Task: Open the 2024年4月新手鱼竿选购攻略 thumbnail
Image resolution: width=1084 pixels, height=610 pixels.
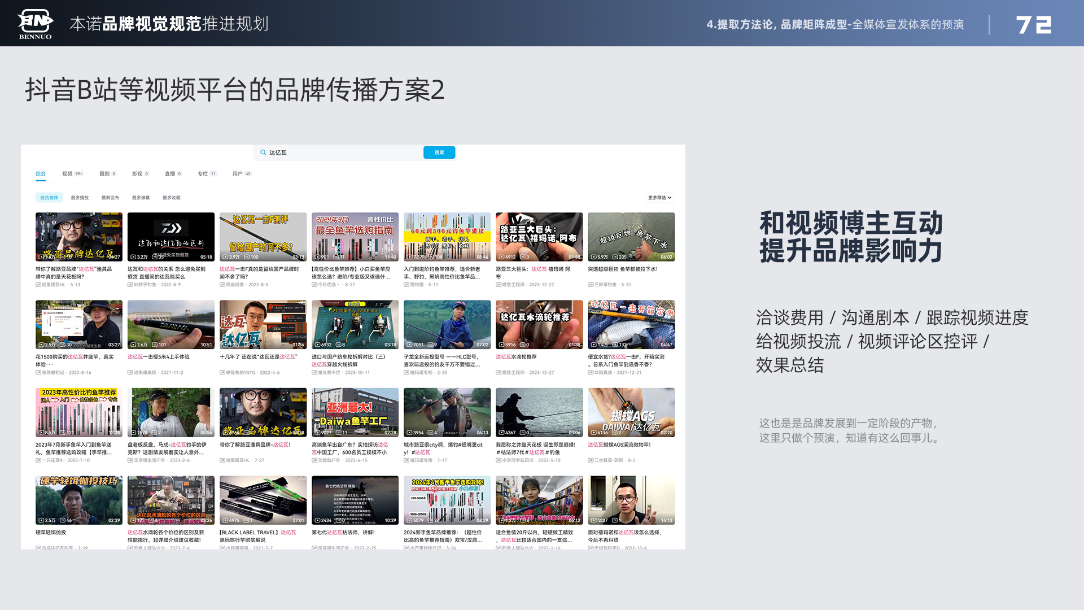Action: tap(447, 500)
